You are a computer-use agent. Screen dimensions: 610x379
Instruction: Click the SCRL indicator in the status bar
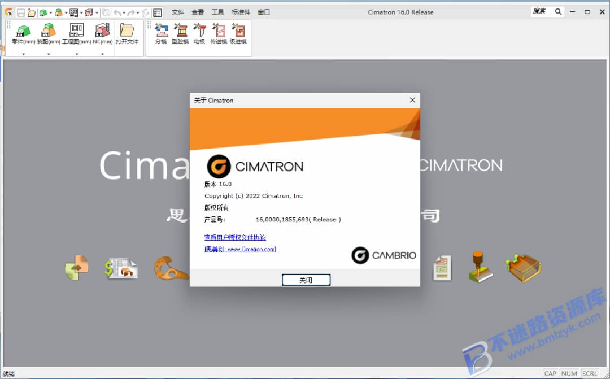point(590,373)
